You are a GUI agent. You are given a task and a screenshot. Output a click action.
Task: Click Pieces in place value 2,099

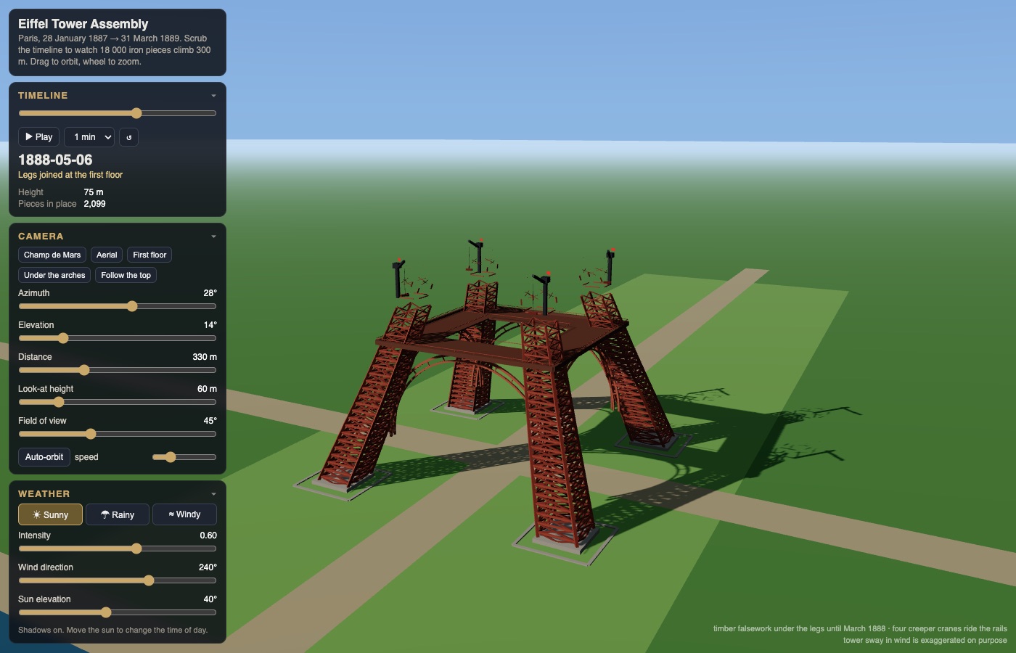point(94,204)
